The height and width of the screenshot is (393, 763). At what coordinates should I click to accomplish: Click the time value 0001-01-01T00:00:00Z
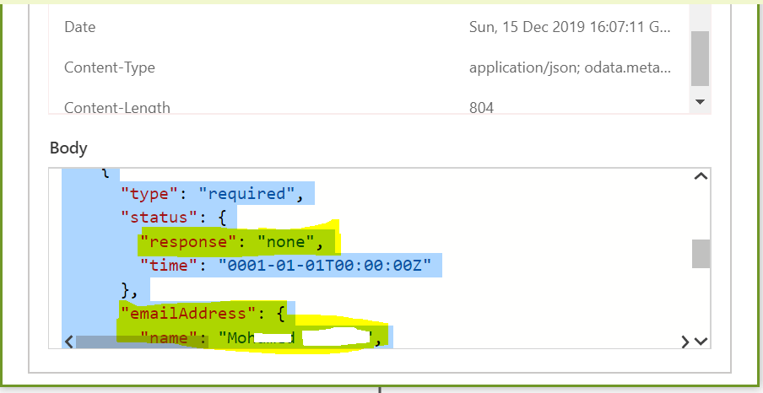325,266
